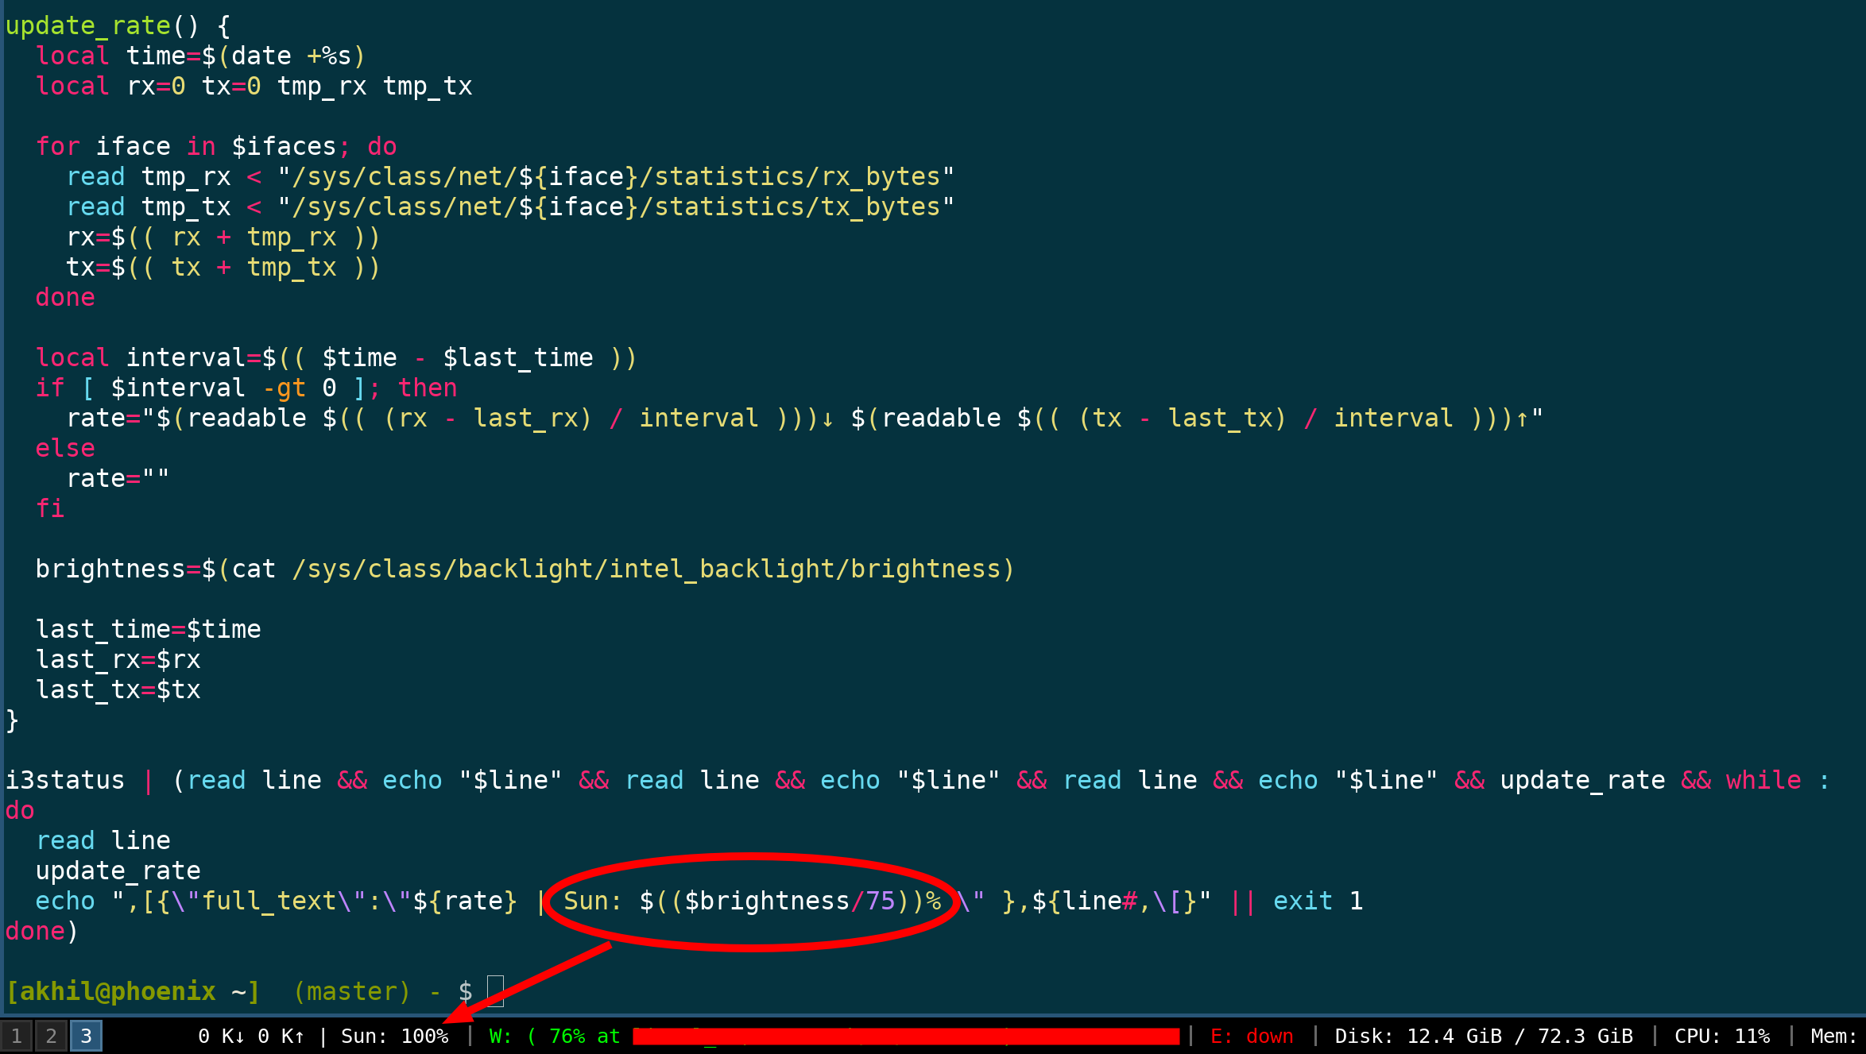Screen dimensions: 1866x1054
Task: Click the '${line#,\[}' parameter expansion
Action: pos(1114,901)
